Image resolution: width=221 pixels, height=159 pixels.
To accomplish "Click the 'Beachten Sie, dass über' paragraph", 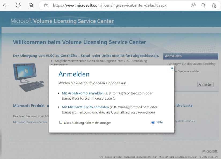I will pos(31,116).
